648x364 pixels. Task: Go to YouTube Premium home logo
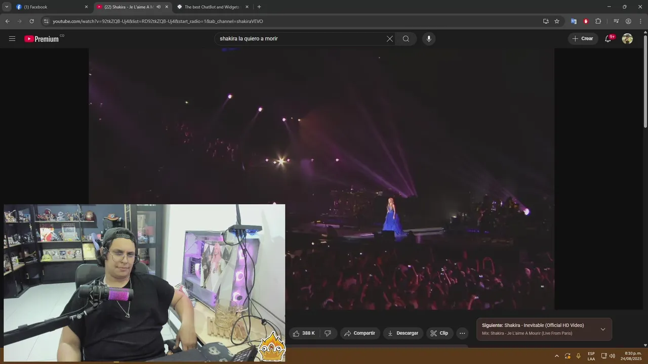click(x=42, y=39)
